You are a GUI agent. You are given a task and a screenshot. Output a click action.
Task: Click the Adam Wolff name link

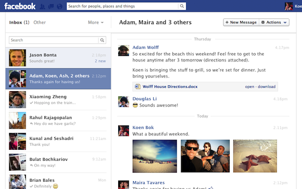pos(145,47)
